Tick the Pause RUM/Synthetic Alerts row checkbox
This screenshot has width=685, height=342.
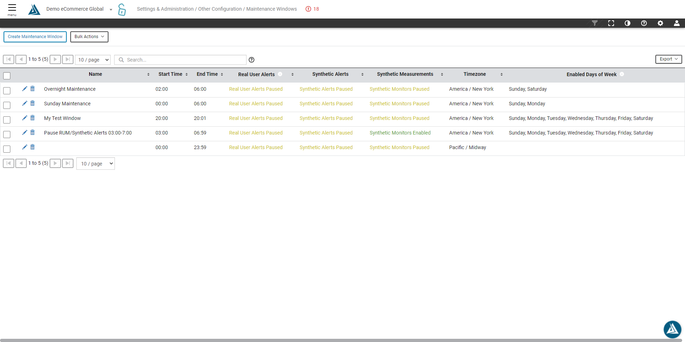pyautogui.click(x=7, y=135)
